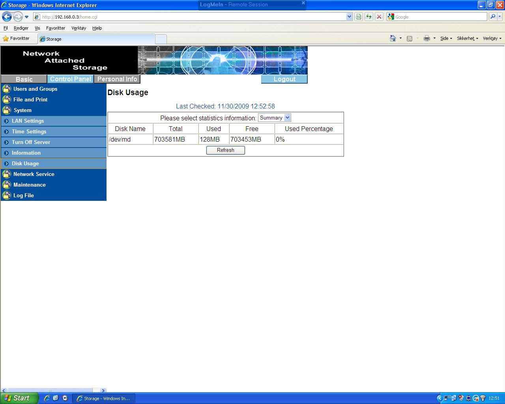
Task: Open a new blank browser tab
Action: pos(161,39)
